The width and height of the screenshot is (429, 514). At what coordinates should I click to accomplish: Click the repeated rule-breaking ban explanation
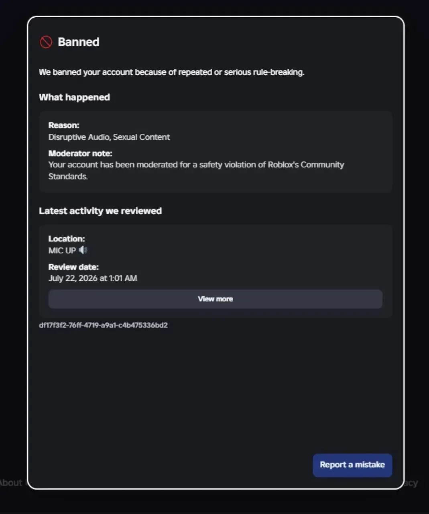[x=172, y=72]
